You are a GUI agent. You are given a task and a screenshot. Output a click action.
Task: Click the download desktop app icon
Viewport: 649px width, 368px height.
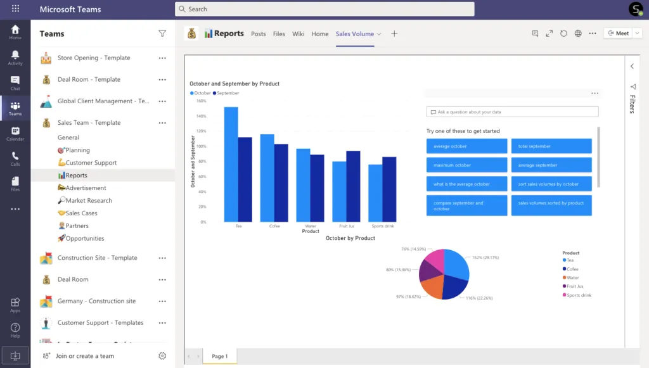point(15,355)
